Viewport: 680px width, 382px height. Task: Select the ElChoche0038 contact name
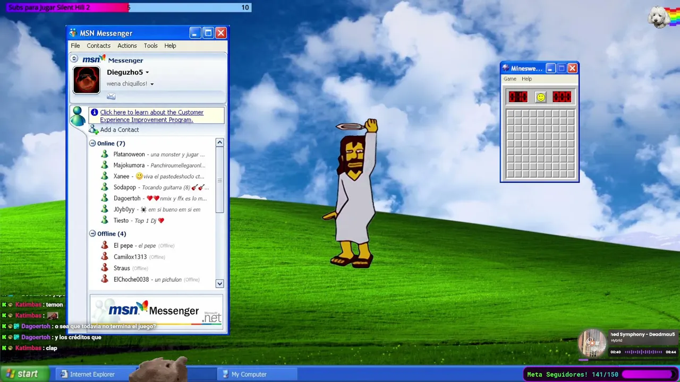pos(131,279)
